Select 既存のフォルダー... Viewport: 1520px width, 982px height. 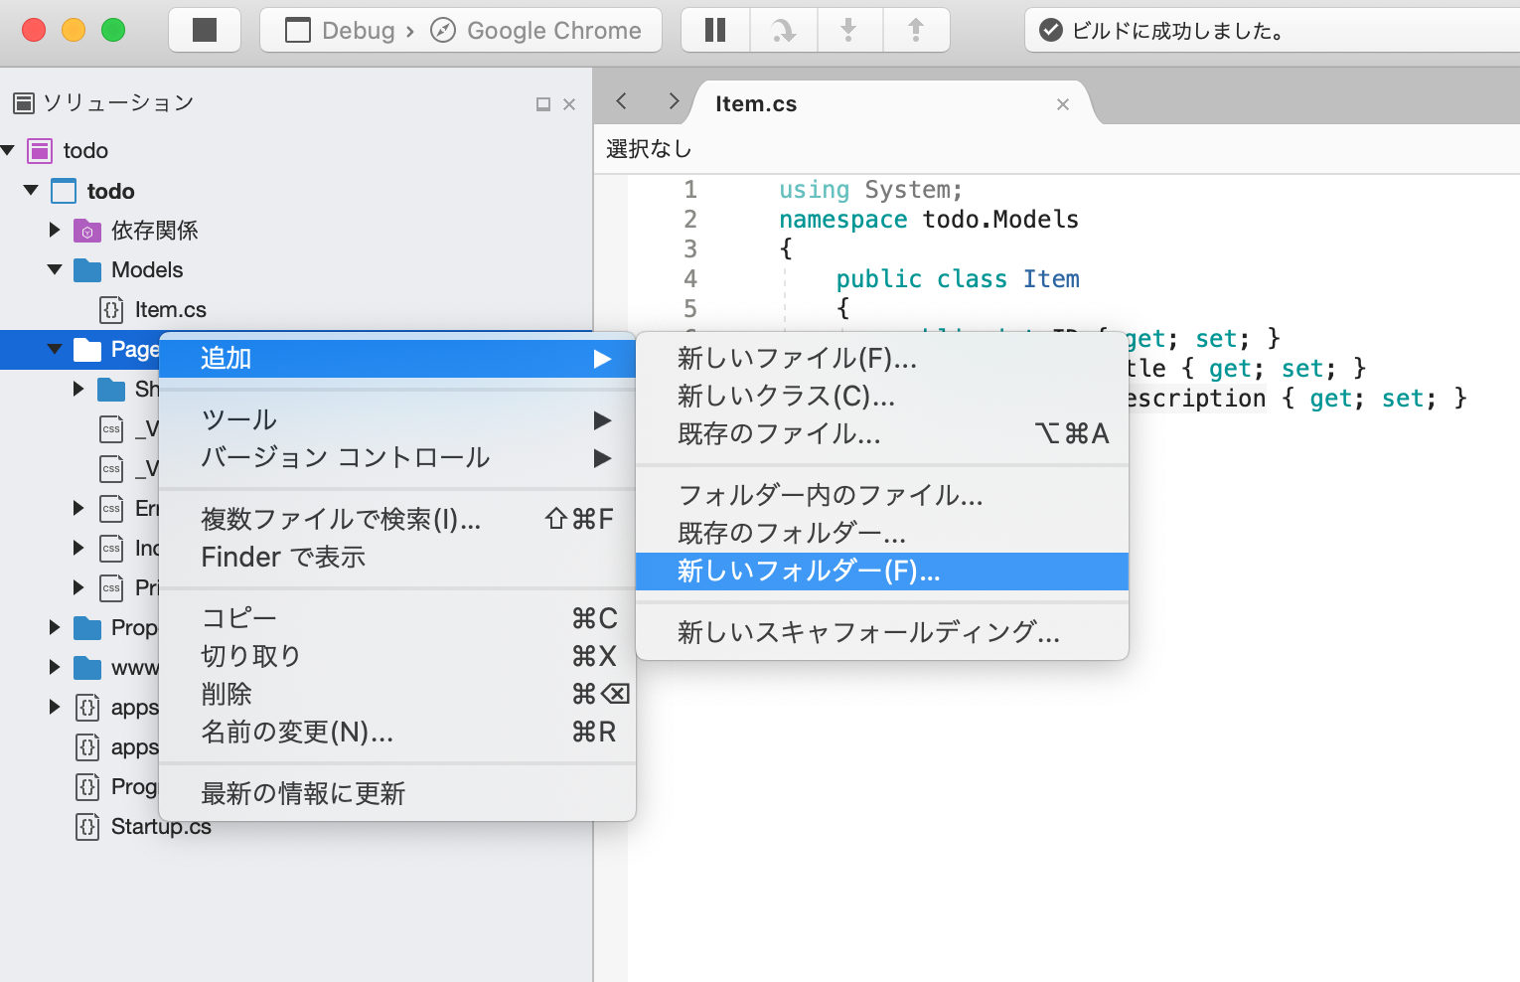pyautogui.click(x=882, y=534)
